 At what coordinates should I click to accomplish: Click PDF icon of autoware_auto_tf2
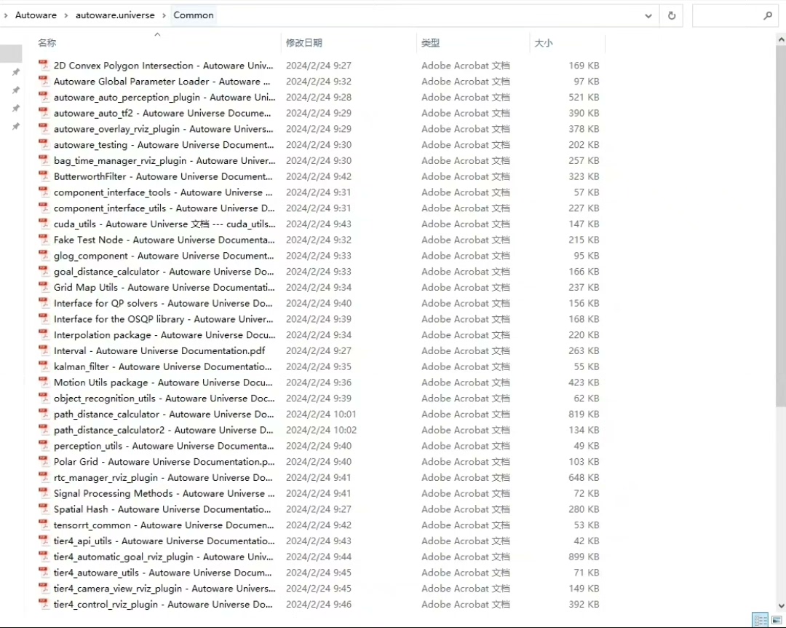[x=44, y=113]
